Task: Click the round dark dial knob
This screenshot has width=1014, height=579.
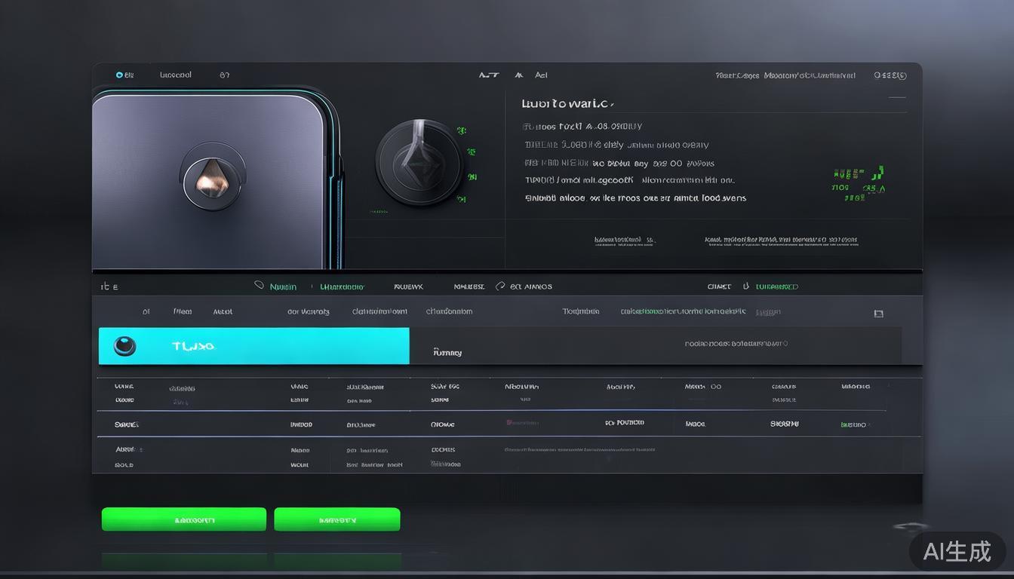Action: click(419, 162)
